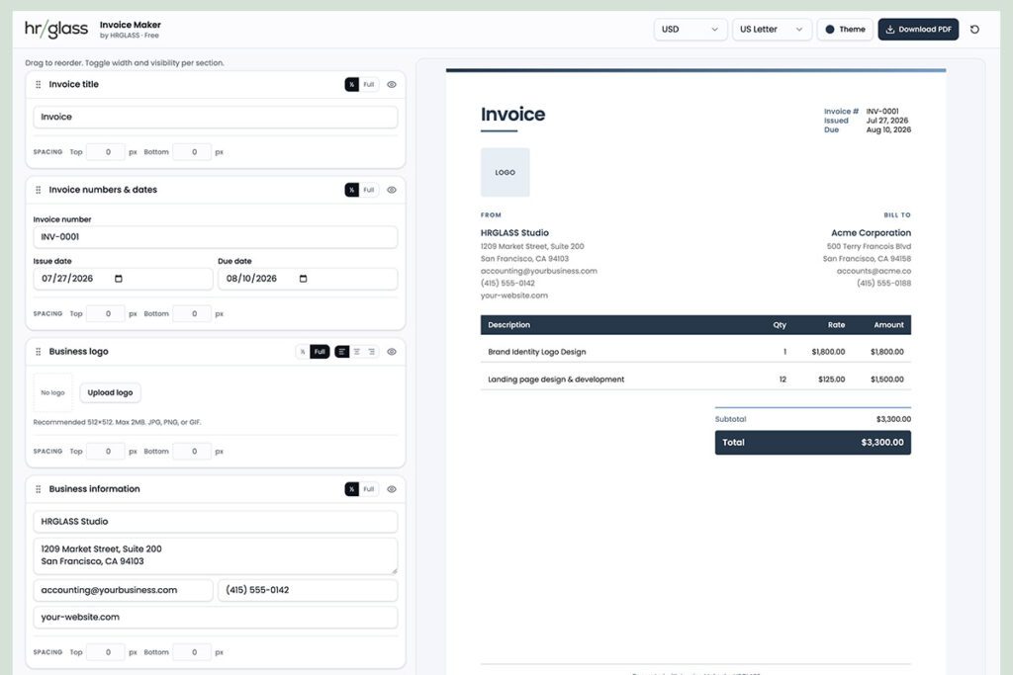
Task: Click the Due date field 08/10/2026
Action: 308,279
